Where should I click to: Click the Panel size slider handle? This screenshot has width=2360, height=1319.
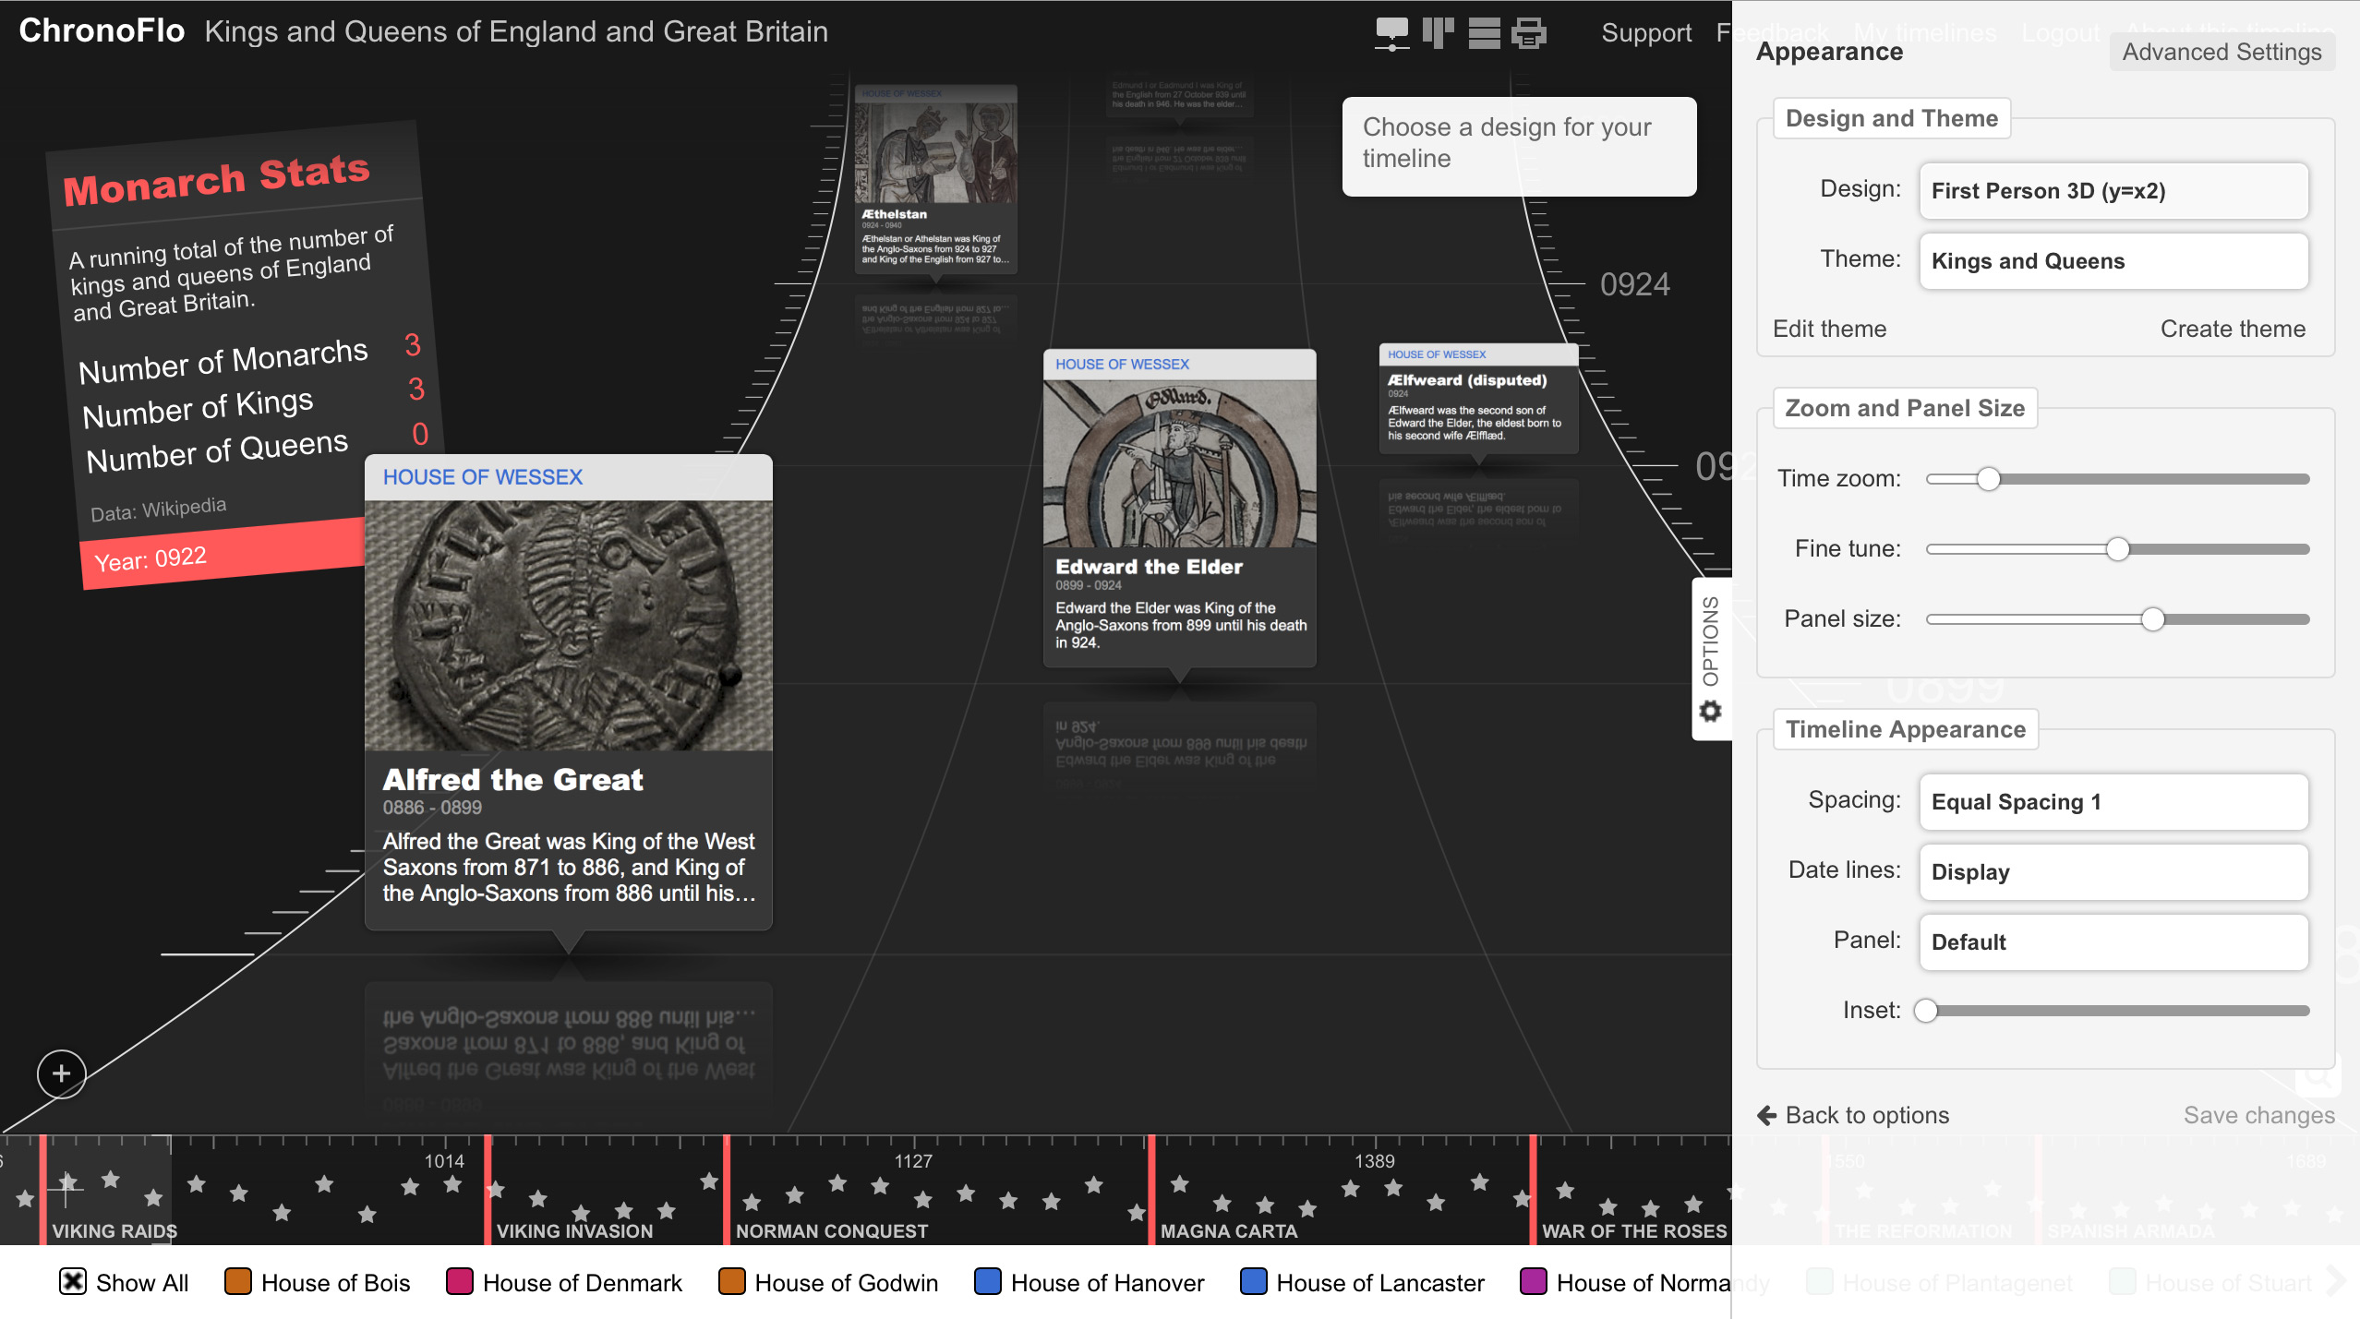[2153, 619]
